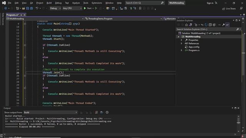Close the Program.cs tab
The height and width of the screenshot is (138, 246).
point(25,15)
